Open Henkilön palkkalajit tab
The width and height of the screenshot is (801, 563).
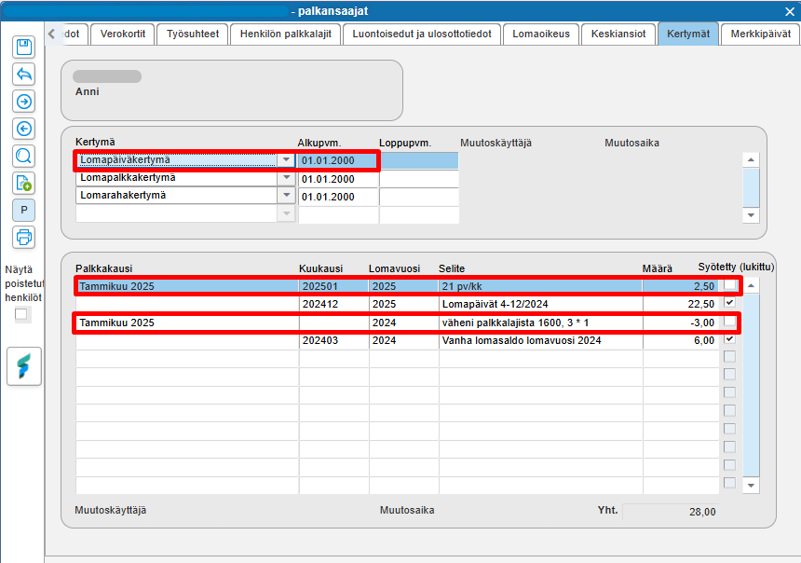(286, 34)
